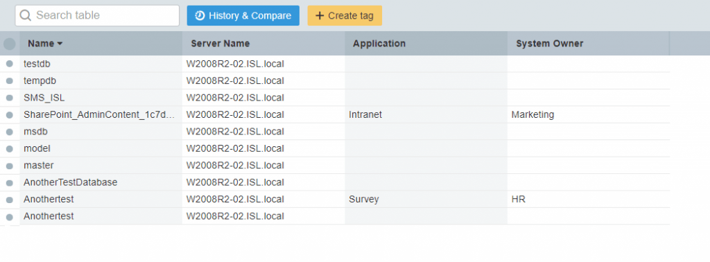Click the msdb name cell
The height and width of the screenshot is (262, 710).
[x=101, y=132]
